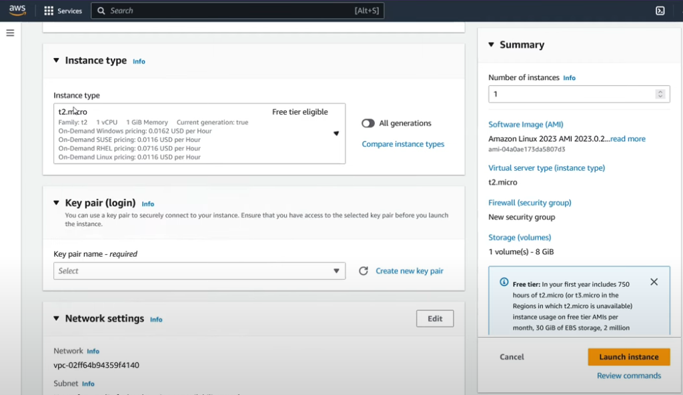Viewport: 683px width, 395px height.
Task: Click the 'New security group' text
Action: point(522,217)
